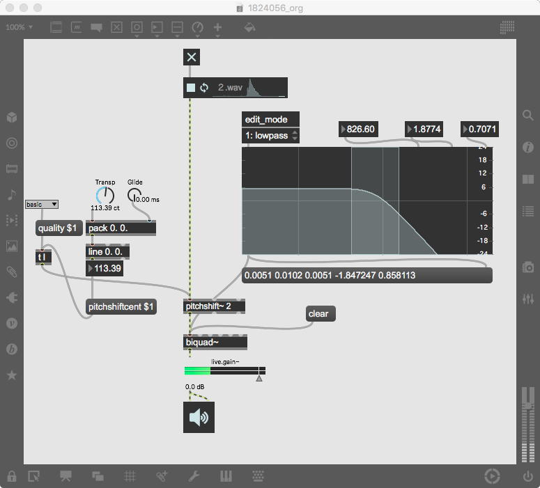Select the line 0. 0. object
This screenshot has width=540, height=488.
point(108,251)
